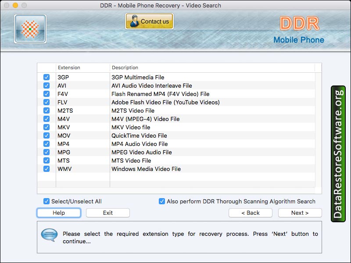
Task: Click M4V (MPEG-4) Video File description
Action: (x=146, y=119)
